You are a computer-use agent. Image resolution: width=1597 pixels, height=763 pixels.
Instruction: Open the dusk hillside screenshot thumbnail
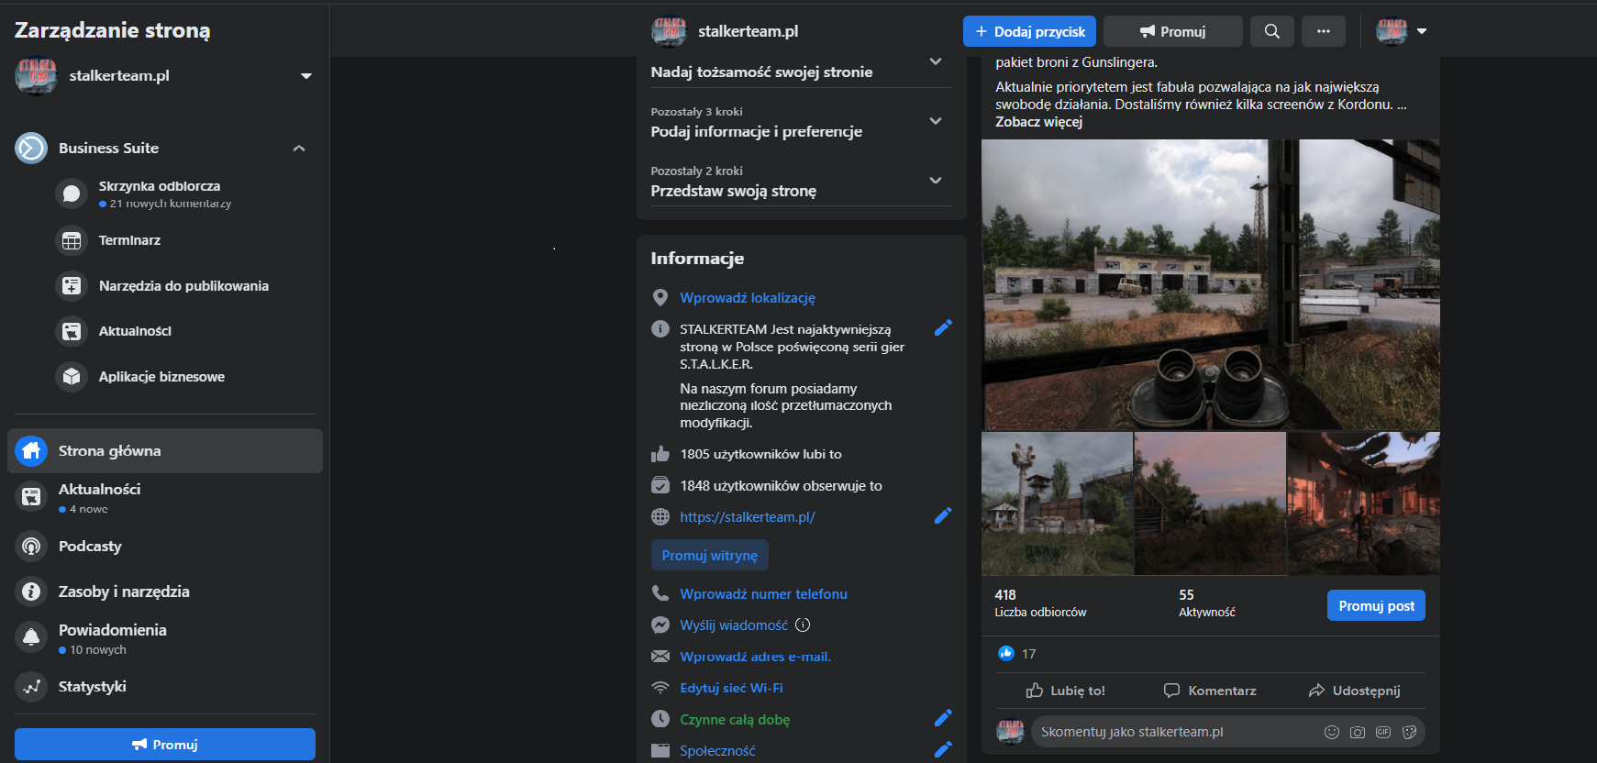coord(1211,503)
